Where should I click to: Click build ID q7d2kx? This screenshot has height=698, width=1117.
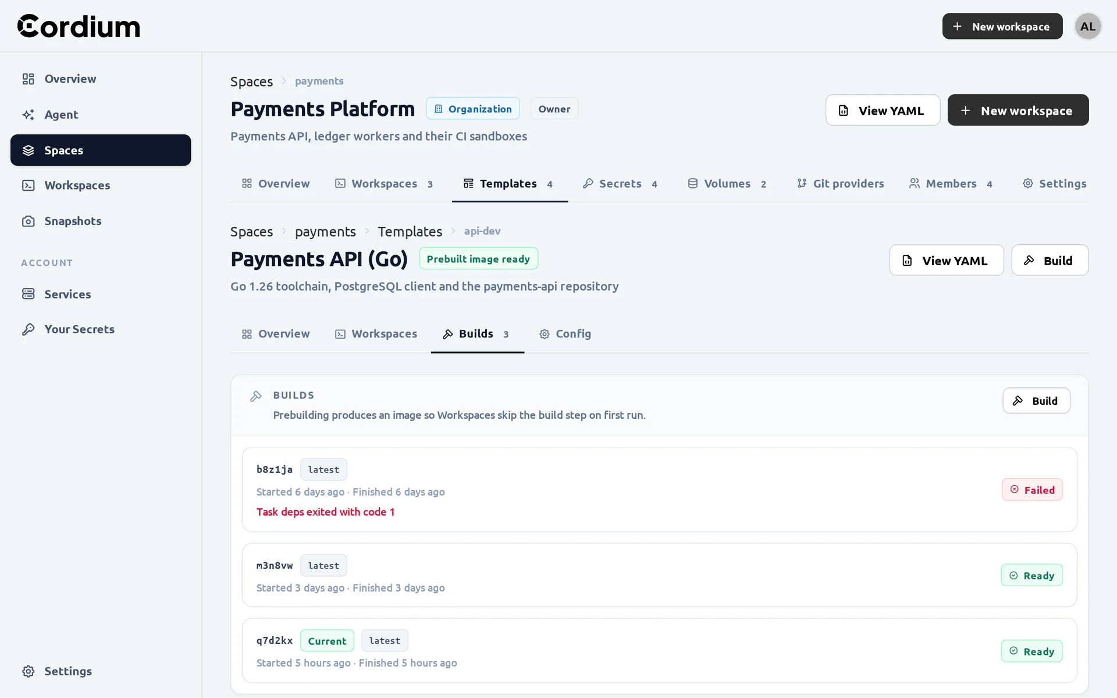(x=275, y=640)
